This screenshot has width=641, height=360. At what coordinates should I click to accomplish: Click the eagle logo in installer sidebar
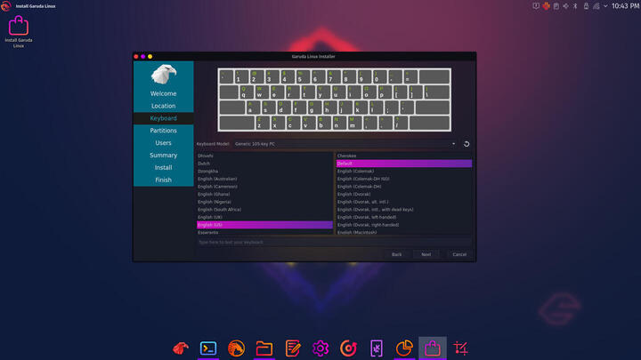(x=164, y=75)
